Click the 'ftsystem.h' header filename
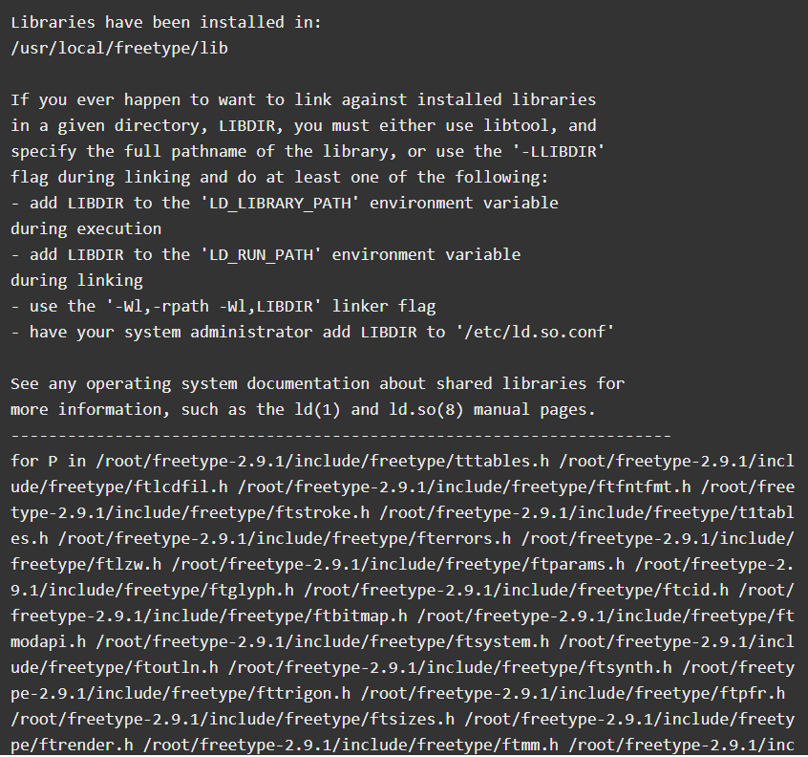This screenshot has width=808, height=757. (502, 641)
